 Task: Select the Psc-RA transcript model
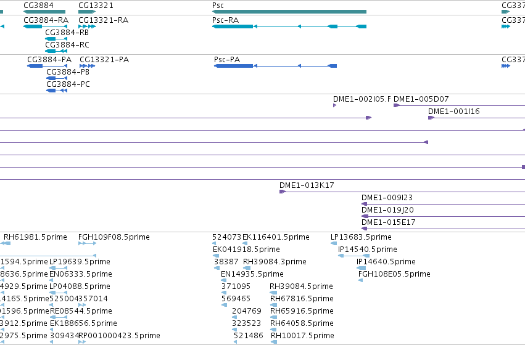pos(289,26)
